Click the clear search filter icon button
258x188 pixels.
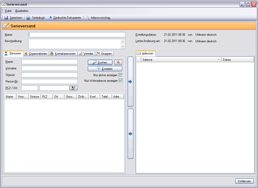coord(118,62)
